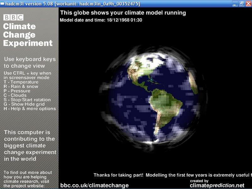Click the 'G - Show/Hide grid' key hint

pyautogui.click(x=24, y=104)
